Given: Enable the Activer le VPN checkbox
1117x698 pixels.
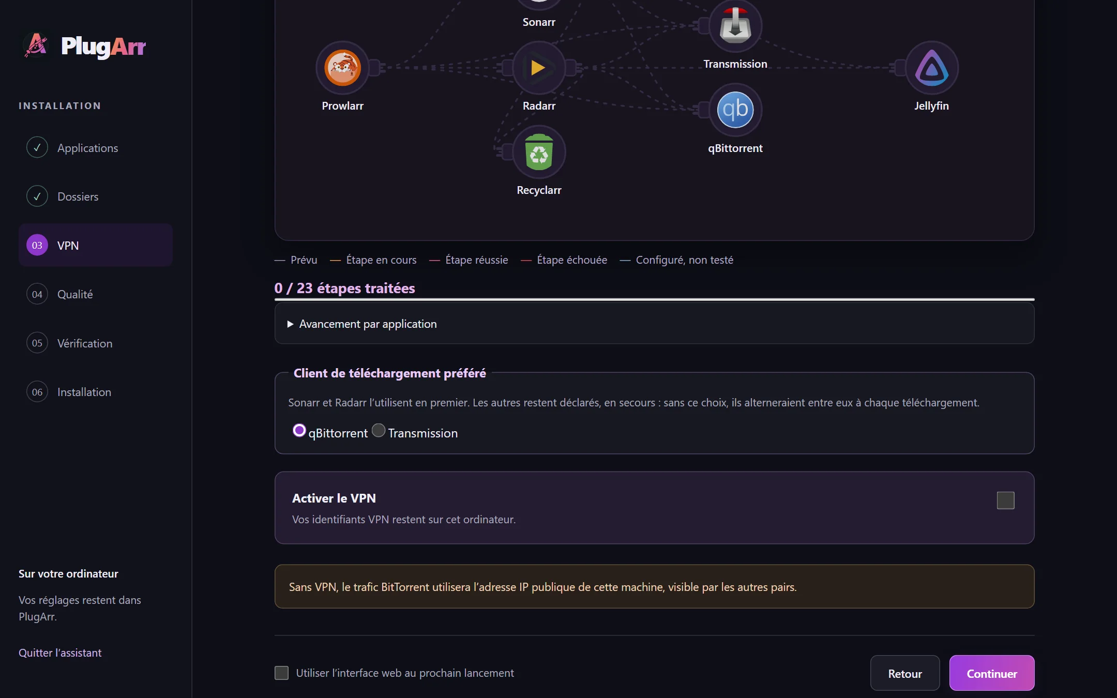Looking at the screenshot, I should pos(1005,500).
